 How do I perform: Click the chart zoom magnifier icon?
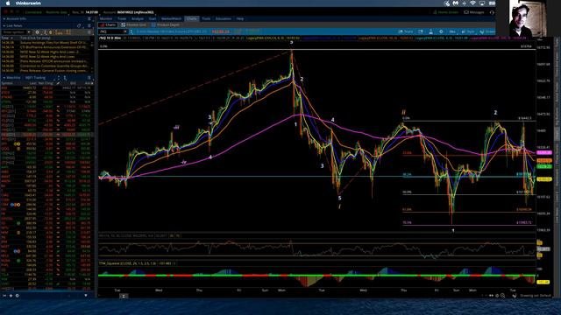point(502,296)
